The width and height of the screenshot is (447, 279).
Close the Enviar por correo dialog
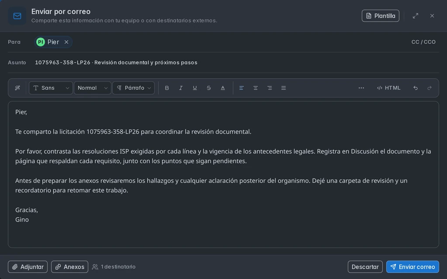pyautogui.click(x=432, y=16)
